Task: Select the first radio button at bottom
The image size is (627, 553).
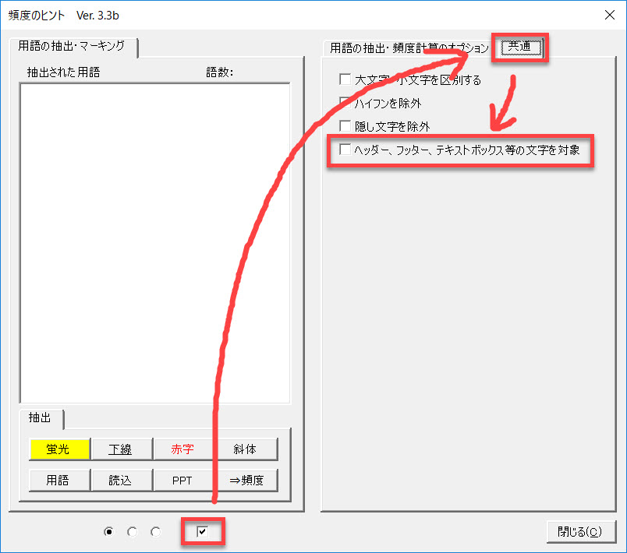Action: pyautogui.click(x=108, y=531)
